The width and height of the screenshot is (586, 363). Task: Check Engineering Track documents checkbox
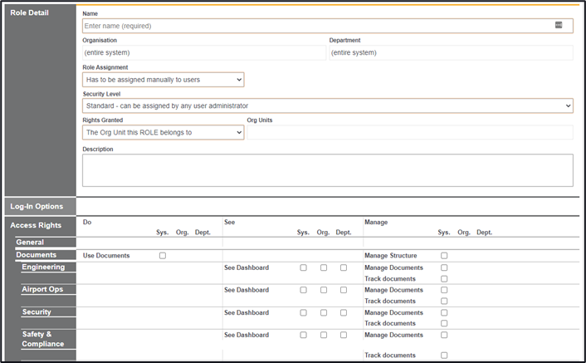444,279
